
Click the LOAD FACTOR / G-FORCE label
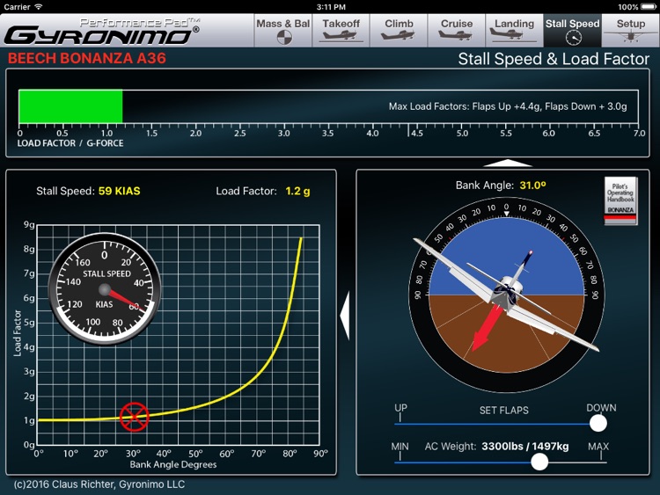click(x=70, y=143)
